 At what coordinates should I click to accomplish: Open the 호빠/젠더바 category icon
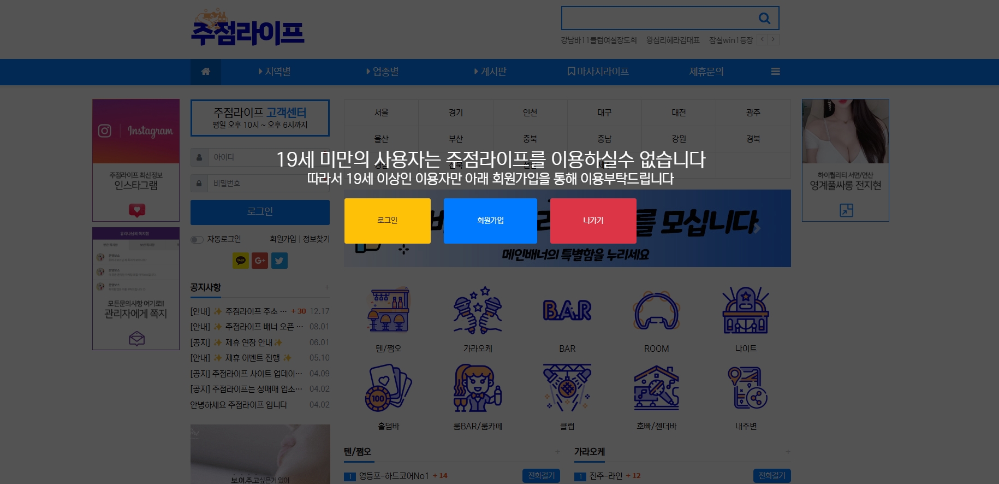point(656,388)
